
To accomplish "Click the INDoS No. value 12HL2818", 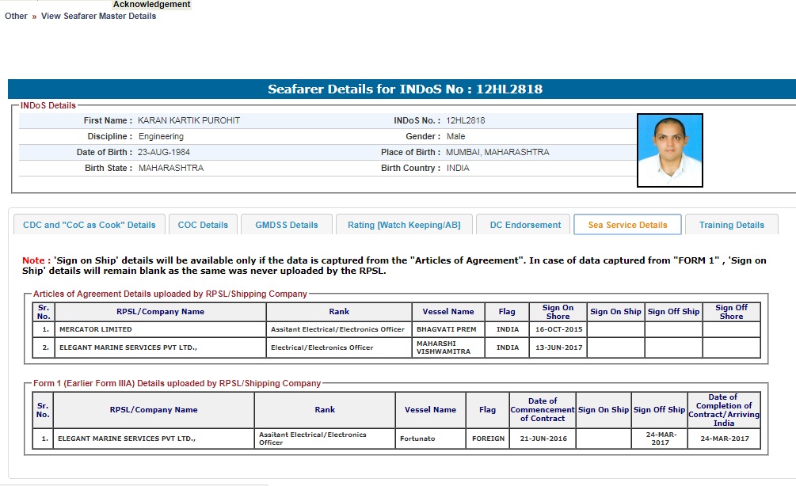I will [x=466, y=121].
